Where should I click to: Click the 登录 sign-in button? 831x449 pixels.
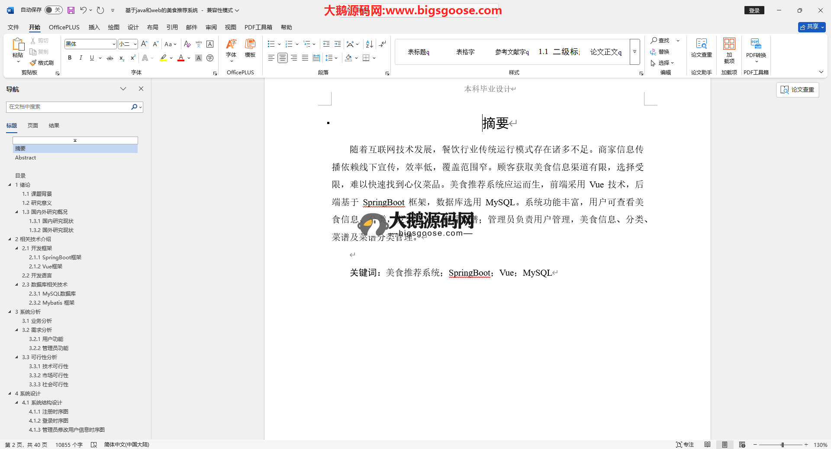point(754,10)
